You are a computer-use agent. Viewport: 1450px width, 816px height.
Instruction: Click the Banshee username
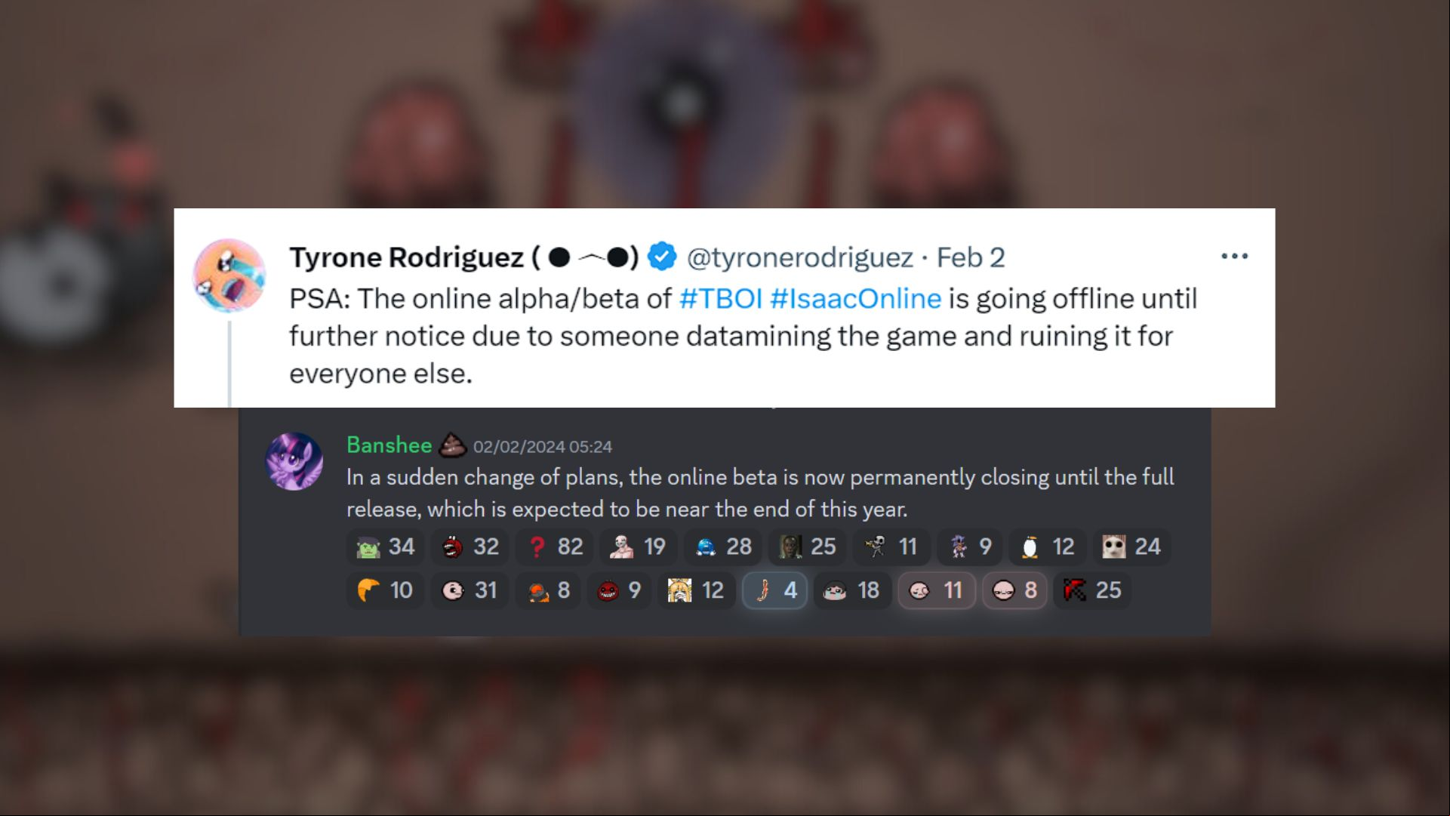(x=389, y=445)
